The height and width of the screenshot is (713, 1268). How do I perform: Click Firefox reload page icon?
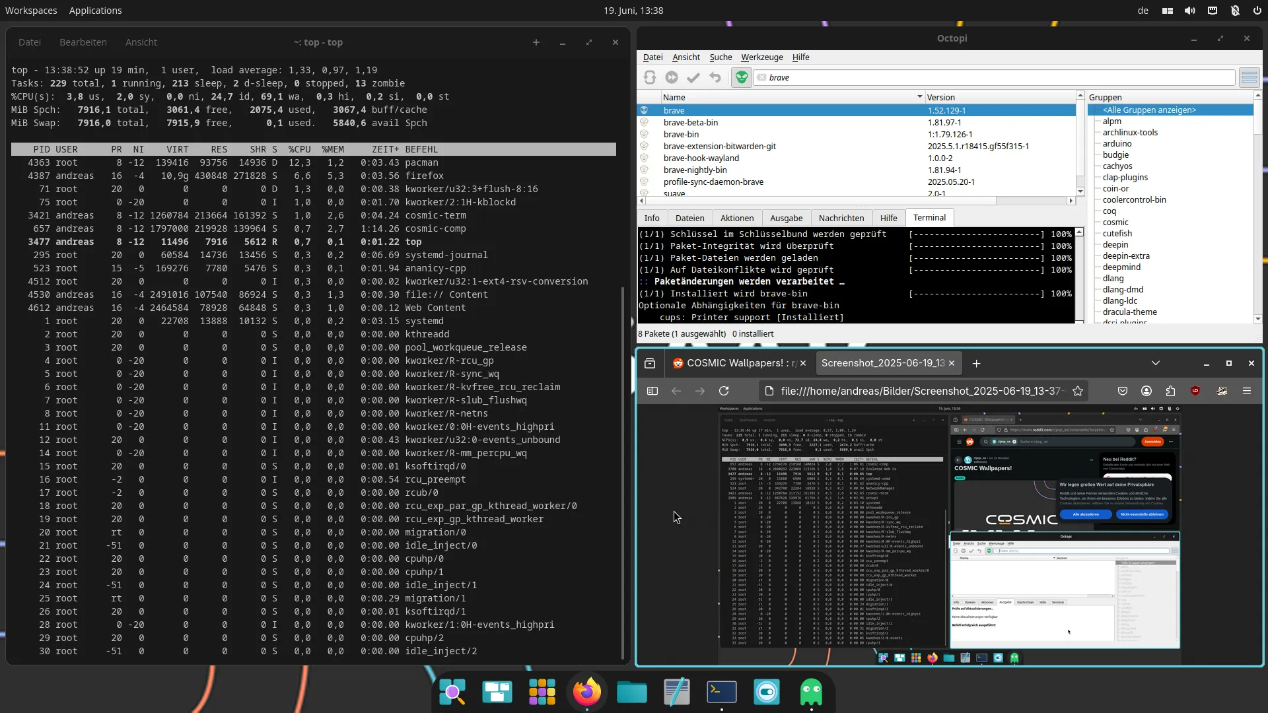(724, 391)
